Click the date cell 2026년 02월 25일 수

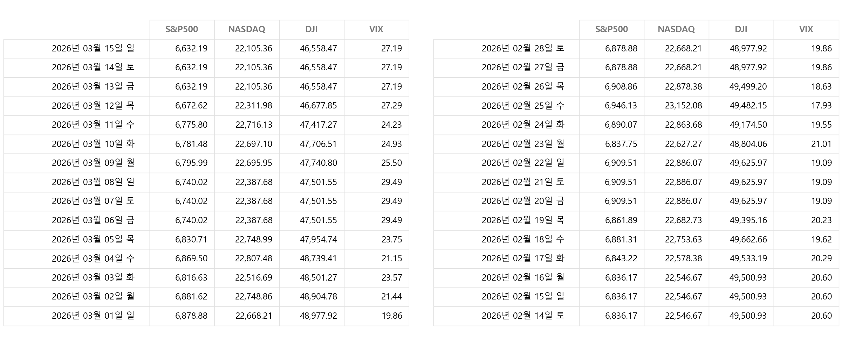click(x=523, y=106)
